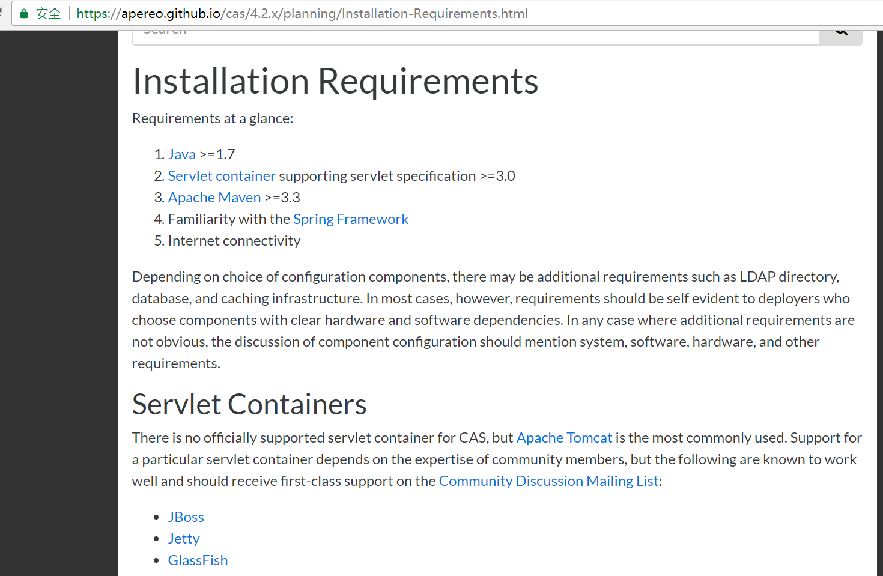Open the Servlet container link
The width and height of the screenshot is (883, 576).
click(222, 176)
